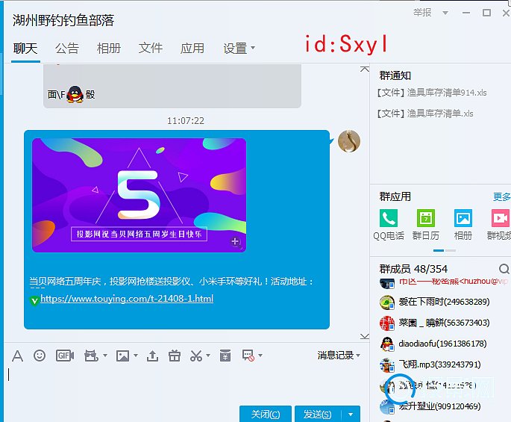Click the GIF video icon
This screenshot has height=422, width=511.
(65, 356)
